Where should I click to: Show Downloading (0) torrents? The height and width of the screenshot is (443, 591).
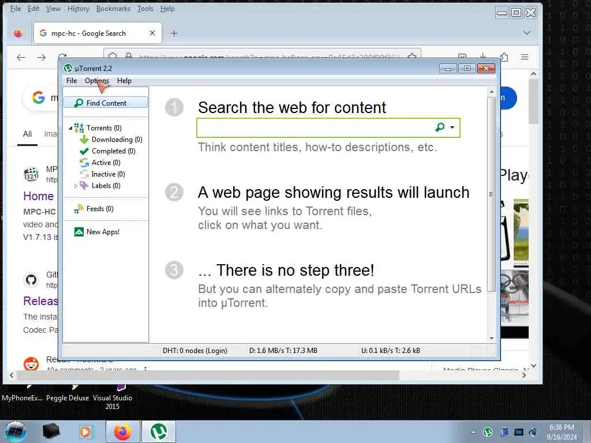click(117, 140)
